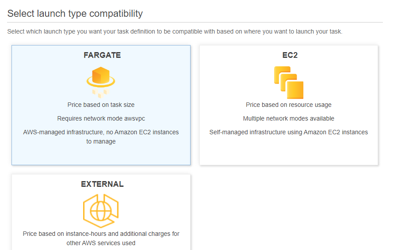Select the FARGATE launch type card

(101, 105)
